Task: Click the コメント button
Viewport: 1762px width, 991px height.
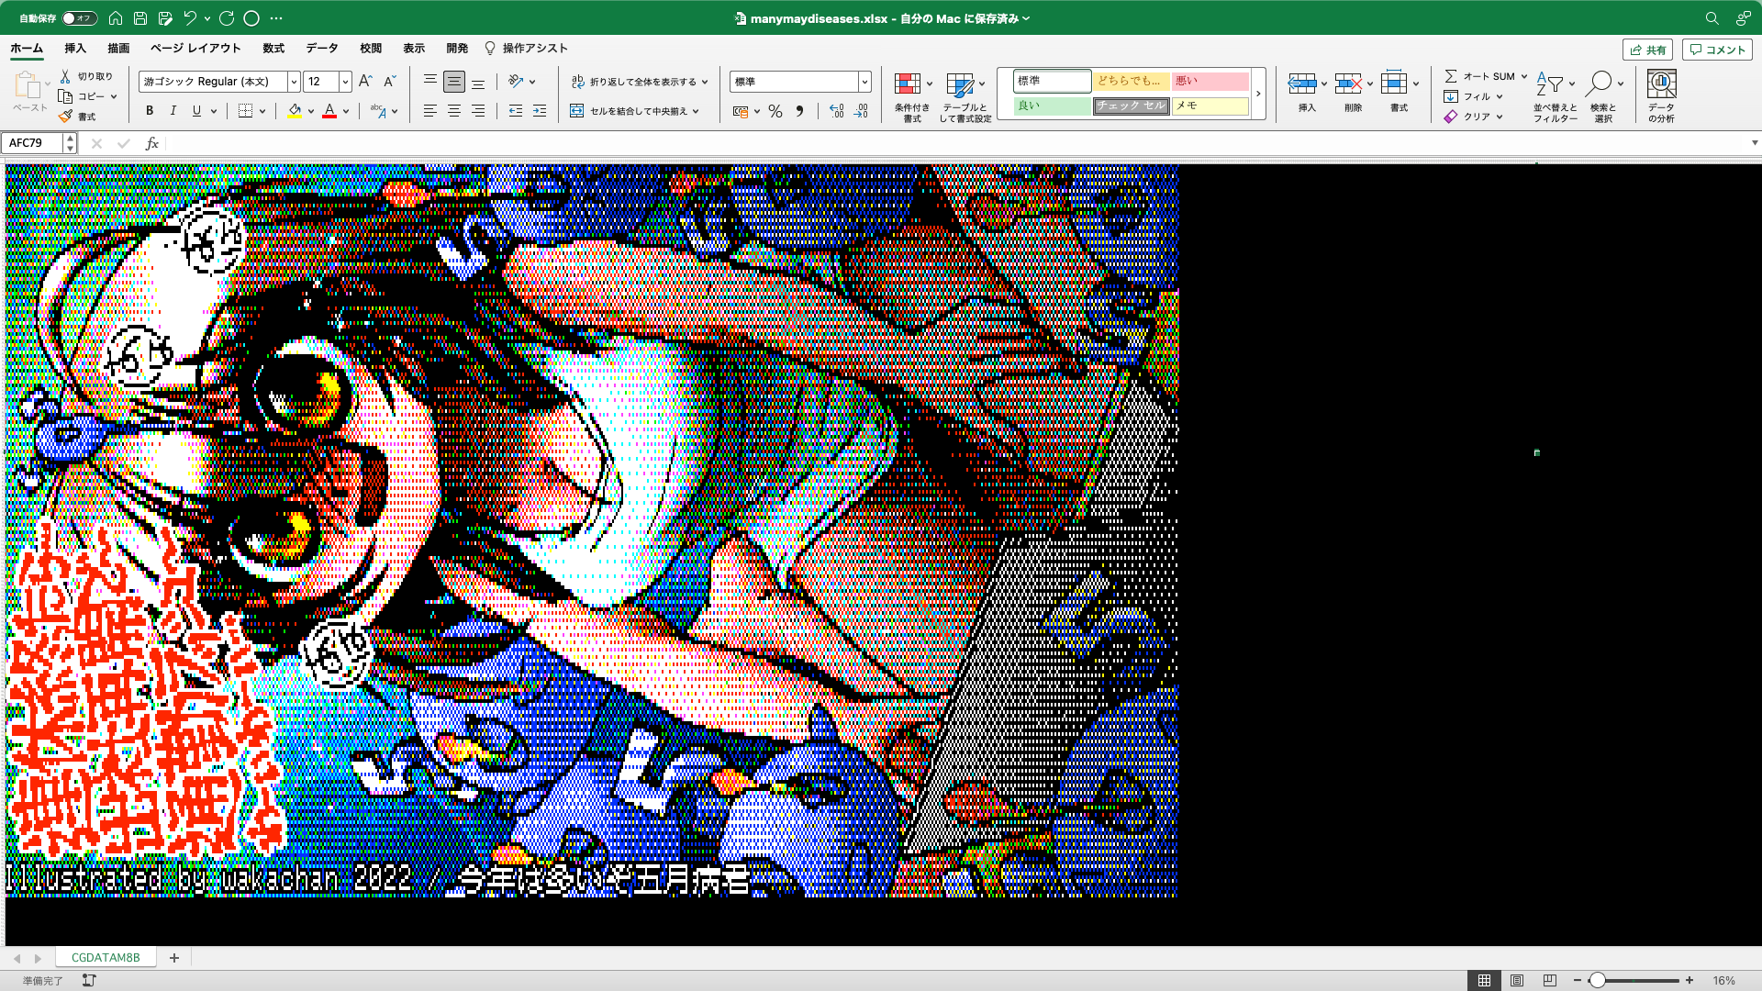Action: (1717, 50)
